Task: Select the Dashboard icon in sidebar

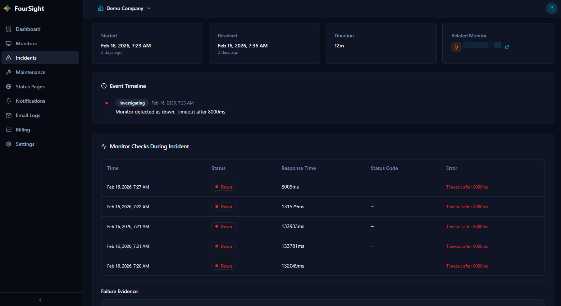Action: [x=8, y=29]
